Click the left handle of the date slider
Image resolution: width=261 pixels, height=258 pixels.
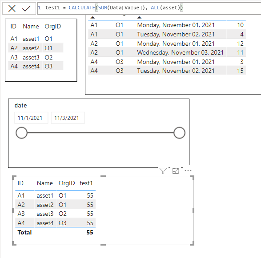(x=21, y=133)
